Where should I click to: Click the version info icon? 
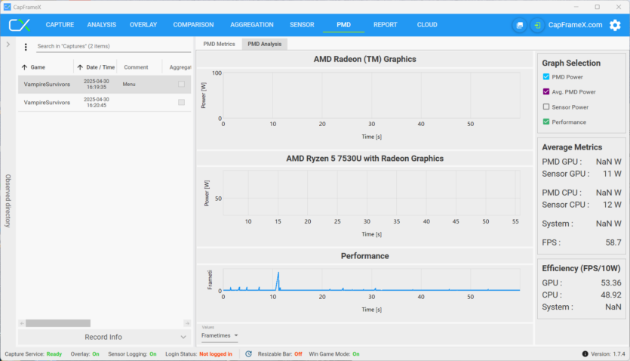click(585, 353)
